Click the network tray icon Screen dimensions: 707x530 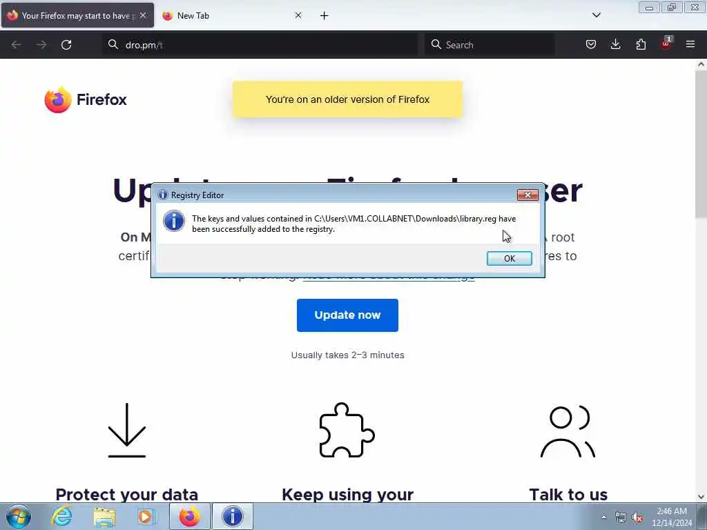[621, 518]
